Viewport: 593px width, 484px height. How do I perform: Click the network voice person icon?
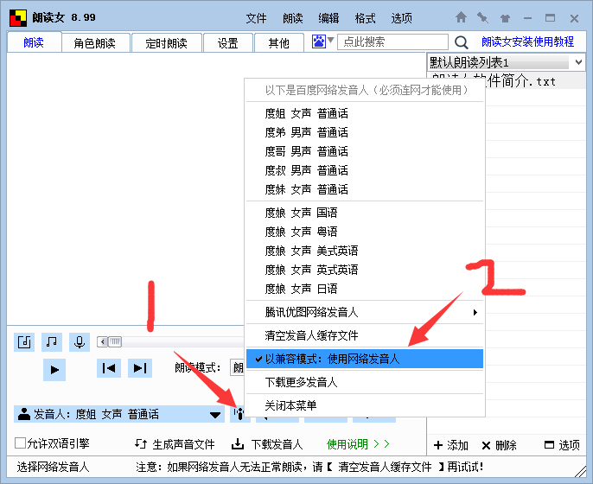click(239, 413)
